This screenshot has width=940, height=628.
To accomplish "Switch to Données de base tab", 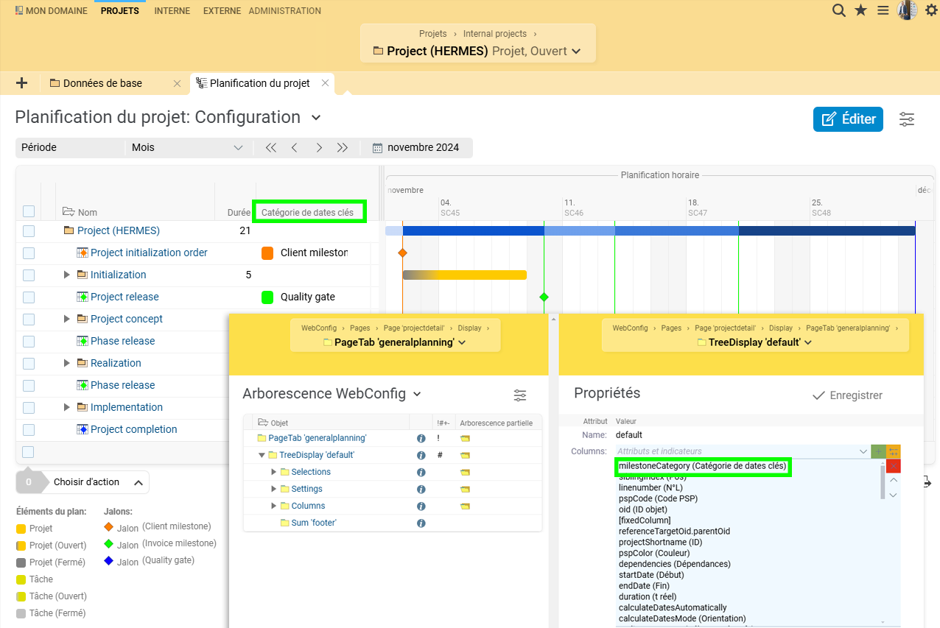I will pyautogui.click(x=102, y=83).
